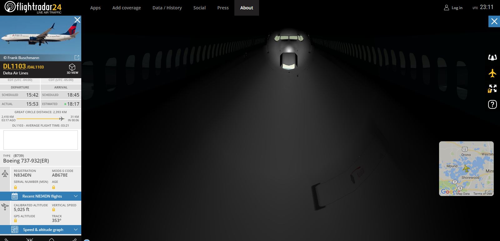Image resolution: width=500 pixels, height=241 pixels.
Task: Close the 3D view with the blue X
Action: 494,21
